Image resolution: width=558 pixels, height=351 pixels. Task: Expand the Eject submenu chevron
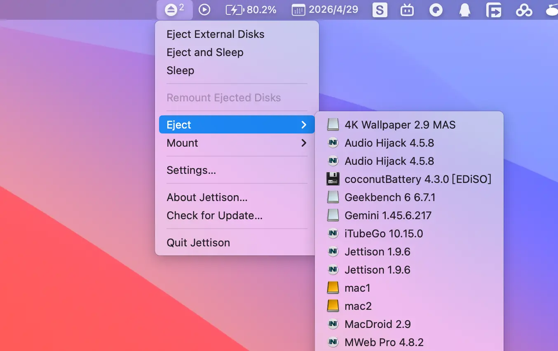point(304,125)
